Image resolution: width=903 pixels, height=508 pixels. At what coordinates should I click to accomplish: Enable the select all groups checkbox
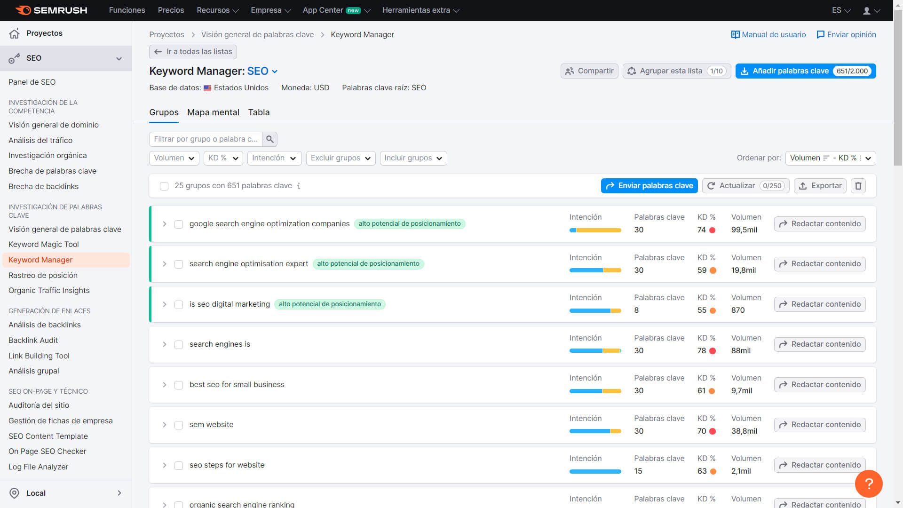[164, 185]
